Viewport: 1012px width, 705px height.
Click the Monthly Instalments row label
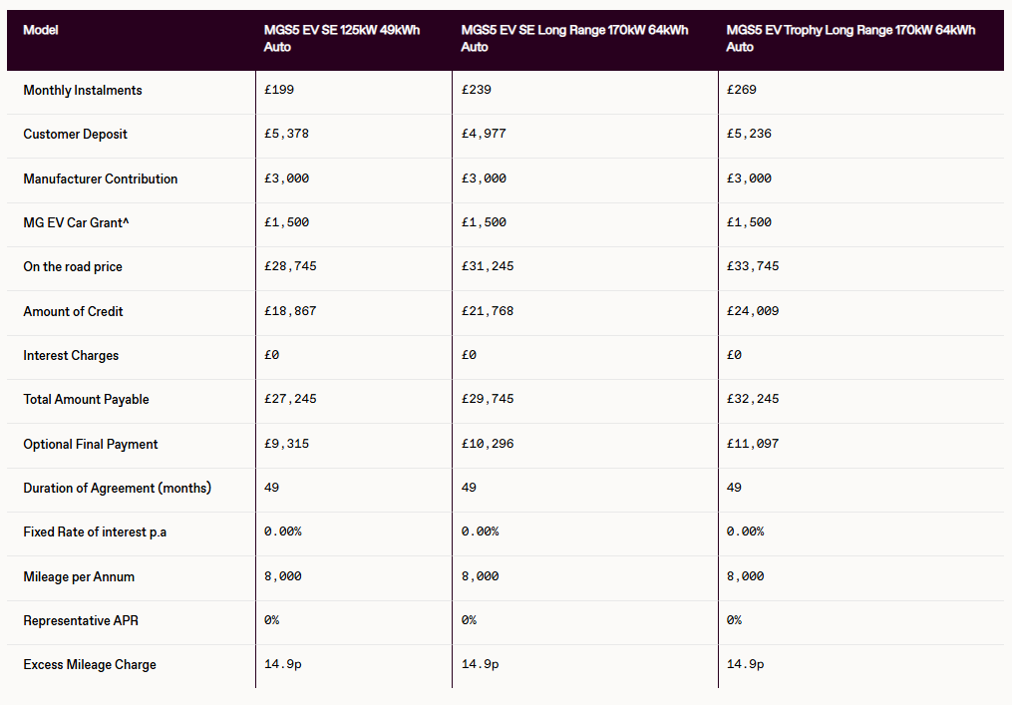[x=83, y=90]
